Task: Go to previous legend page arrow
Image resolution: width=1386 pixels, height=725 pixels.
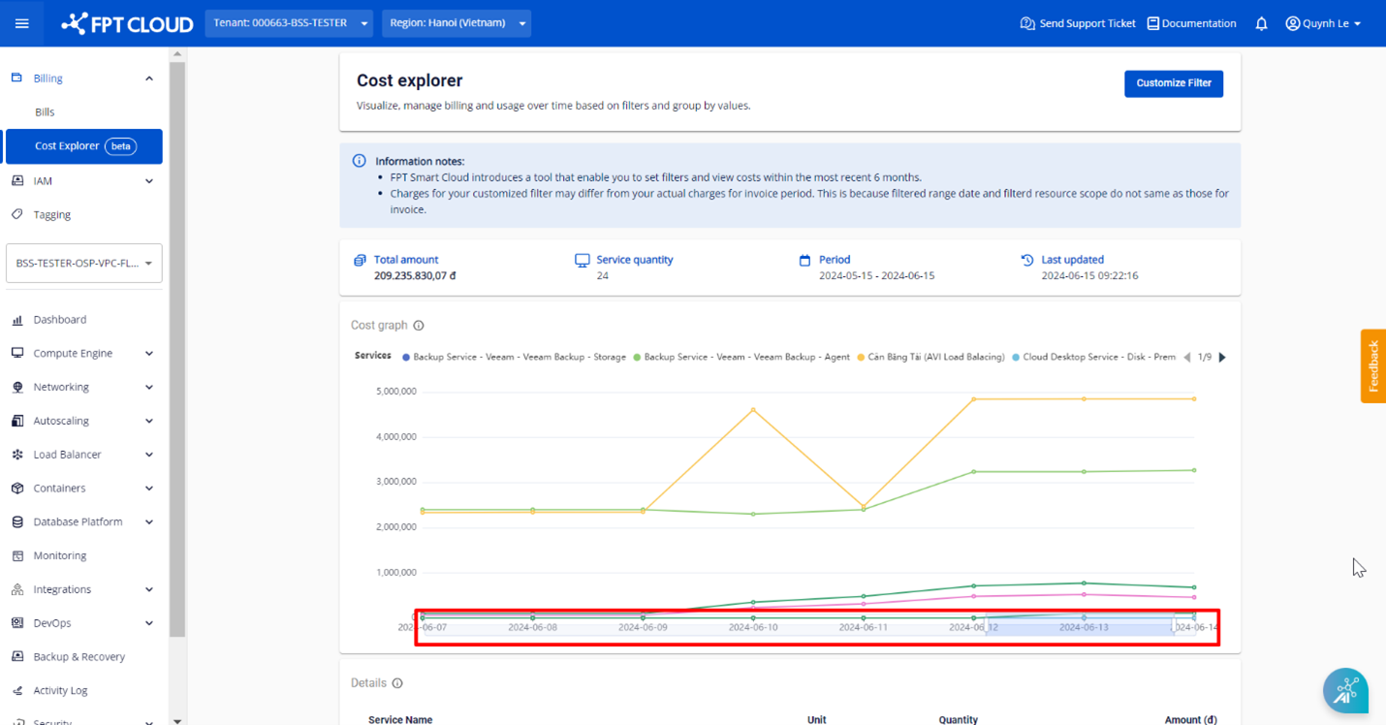Action: [1187, 358]
